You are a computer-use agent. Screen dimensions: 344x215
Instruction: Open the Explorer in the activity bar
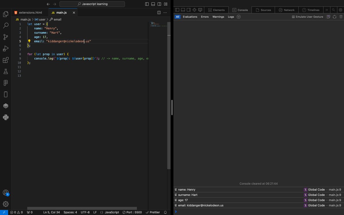(5, 14)
